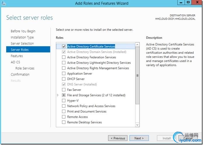The image size is (203, 145).
Task: Jump to the Role Services step
Action: click(x=25, y=68)
